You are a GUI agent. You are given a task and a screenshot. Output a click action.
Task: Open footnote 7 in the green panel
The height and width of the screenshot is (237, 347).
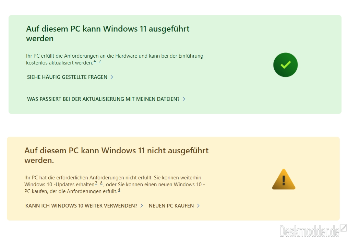click(100, 61)
